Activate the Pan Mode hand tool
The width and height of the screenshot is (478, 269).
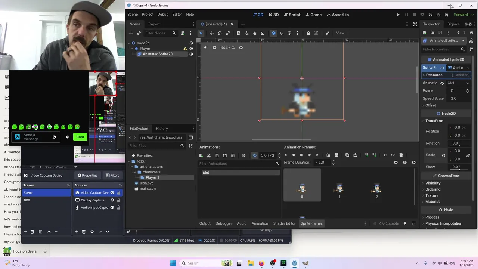[254, 33]
